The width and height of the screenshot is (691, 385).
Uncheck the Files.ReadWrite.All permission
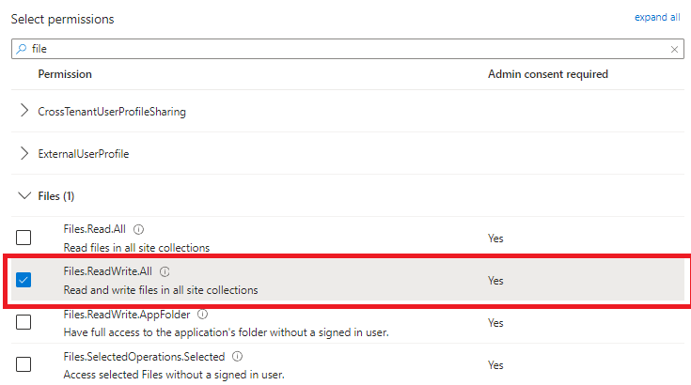[x=24, y=280]
